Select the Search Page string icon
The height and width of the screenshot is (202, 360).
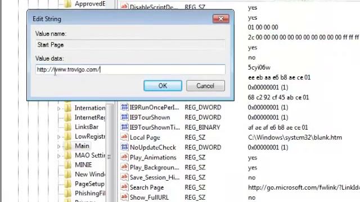point(124,187)
